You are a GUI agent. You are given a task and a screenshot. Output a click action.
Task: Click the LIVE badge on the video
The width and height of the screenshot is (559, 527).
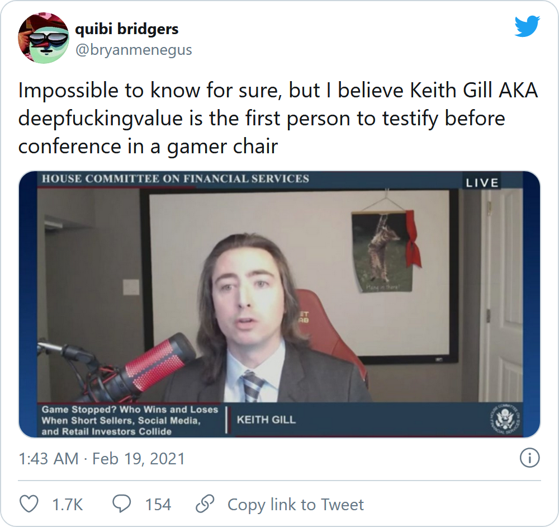tap(482, 183)
